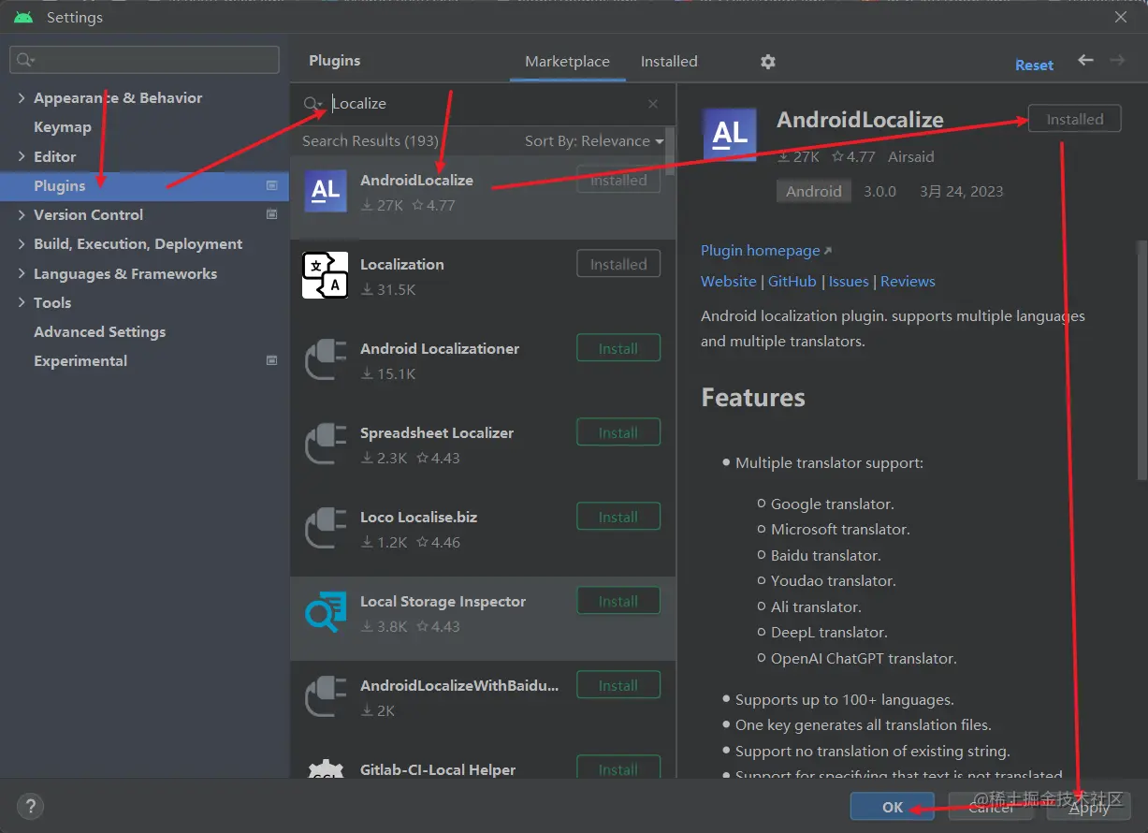The height and width of the screenshot is (833, 1148).
Task: Click the Android Studio logo in title bar
Action: (23, 17)
